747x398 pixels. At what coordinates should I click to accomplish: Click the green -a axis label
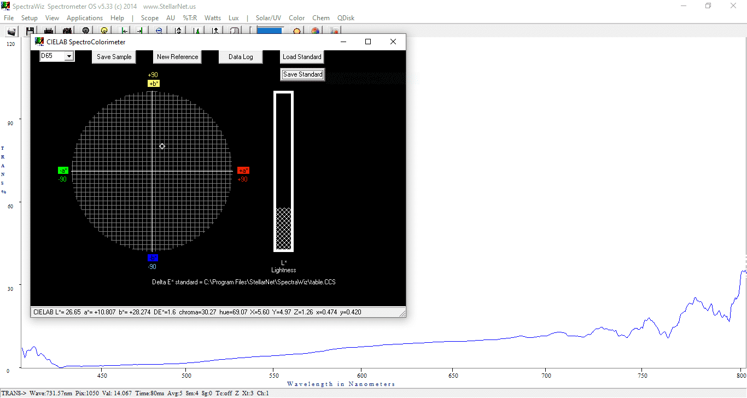point(63,171)
